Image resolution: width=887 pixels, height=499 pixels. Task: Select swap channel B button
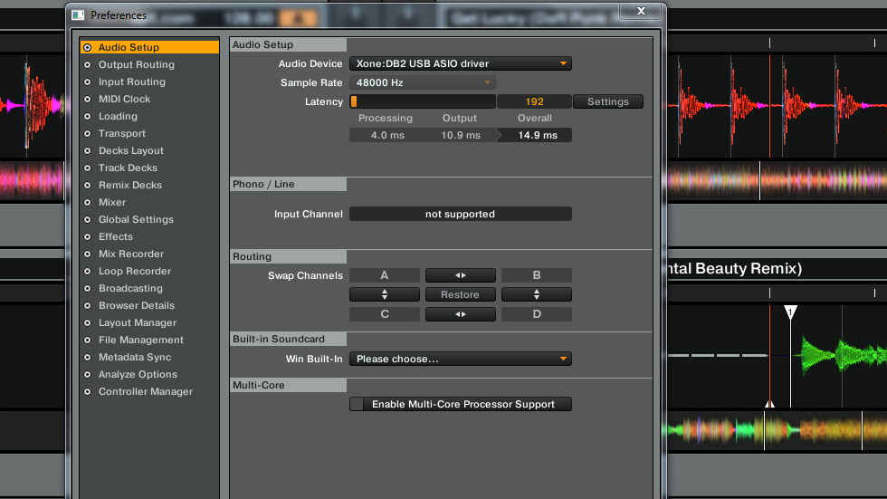[x=536, y=275]
